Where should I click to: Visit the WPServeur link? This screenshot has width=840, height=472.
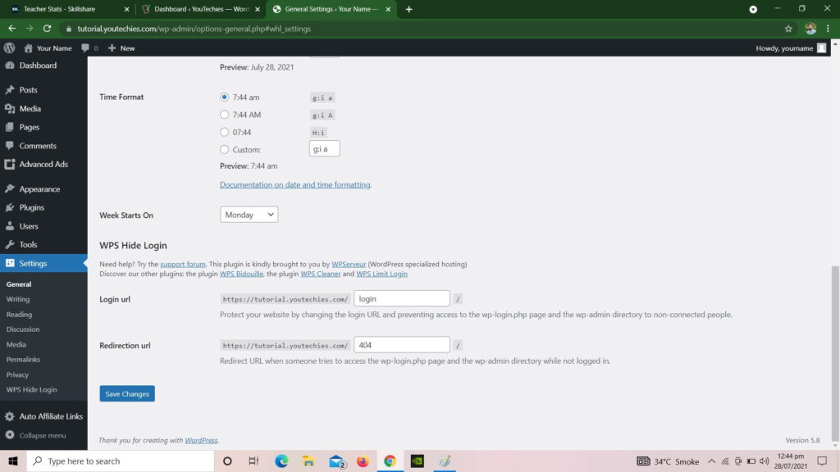tap(348, 264)
